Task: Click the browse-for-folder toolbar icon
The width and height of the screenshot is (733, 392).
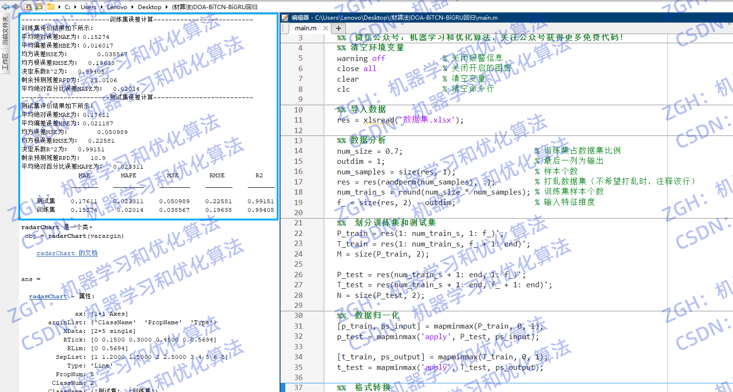Action: tap(37, 7)
